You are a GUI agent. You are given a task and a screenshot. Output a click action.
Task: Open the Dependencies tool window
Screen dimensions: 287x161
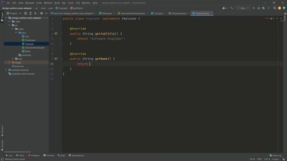tap(76, 156)
